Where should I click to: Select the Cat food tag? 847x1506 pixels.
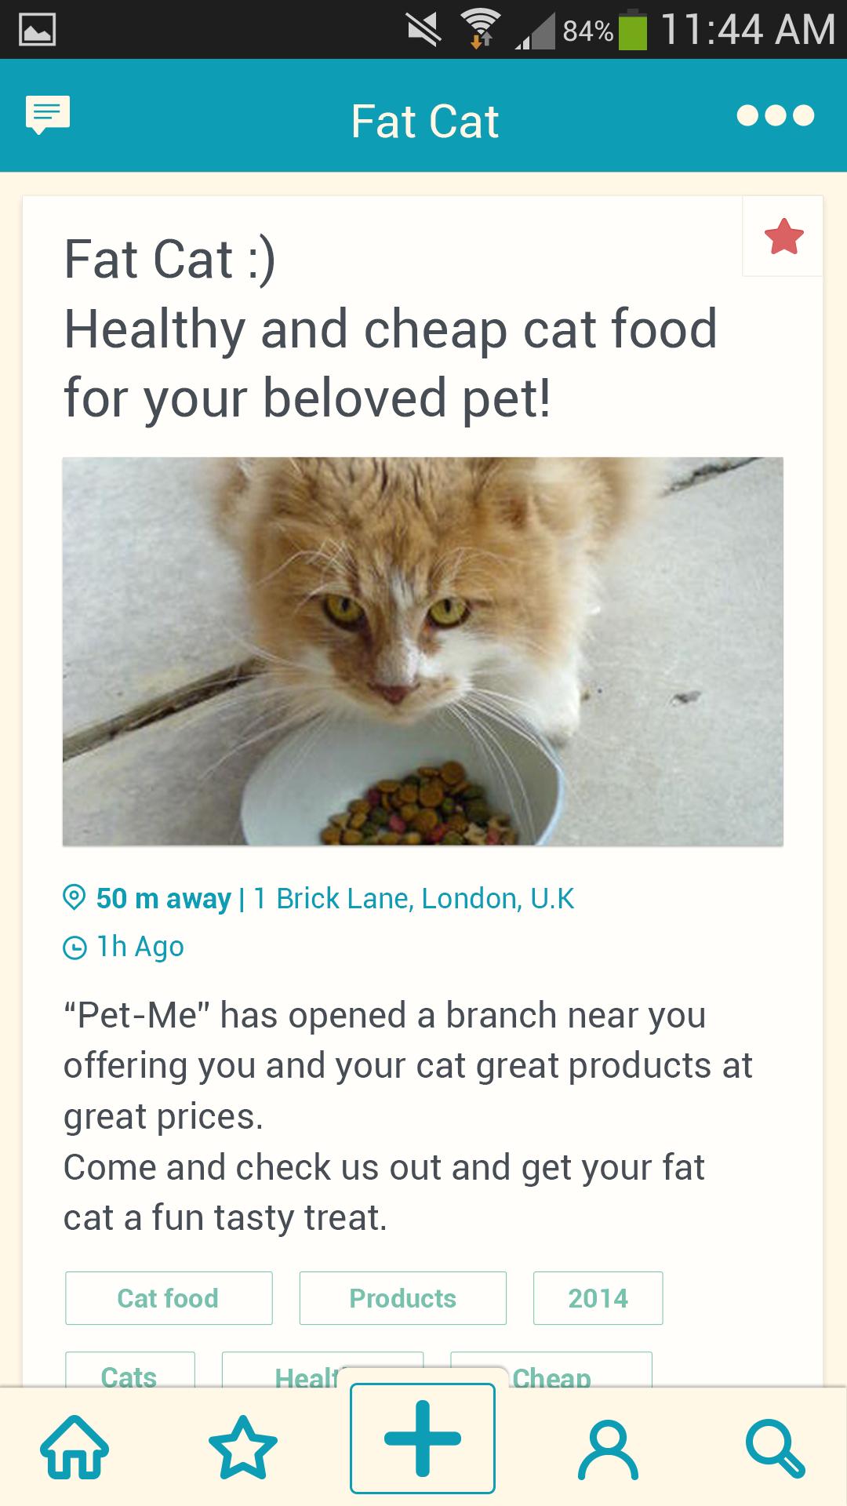click(x=169, y=1298)
